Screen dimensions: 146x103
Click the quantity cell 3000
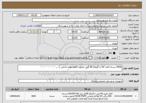[x=33, y=96]
